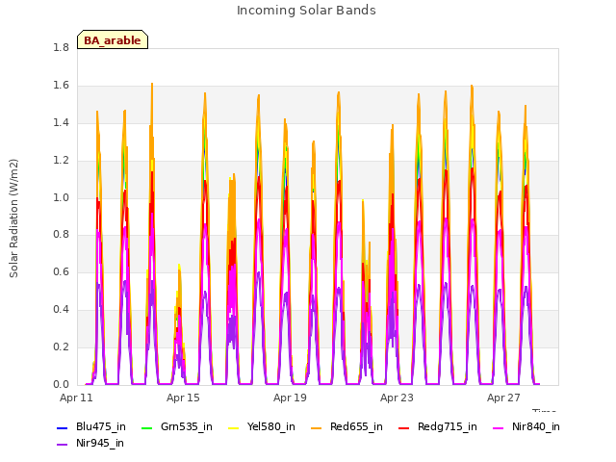Click the Apr 19 x-axis label
Image resolution: width=616 pixels, height=462 pixels.
(x=290, y=398)
